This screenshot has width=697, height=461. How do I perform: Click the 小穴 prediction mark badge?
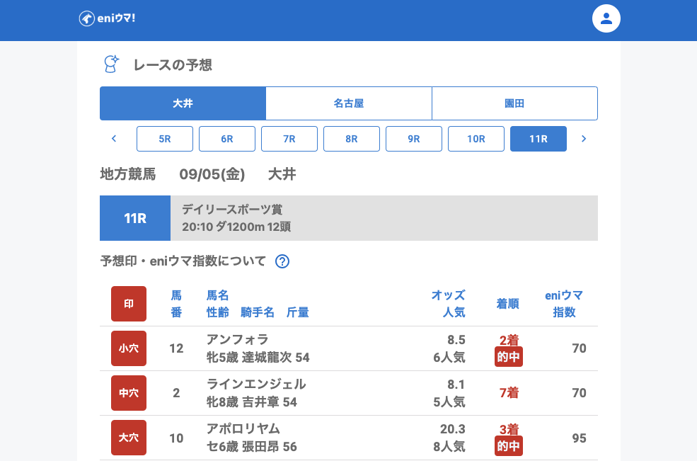[x=129, y=348]
